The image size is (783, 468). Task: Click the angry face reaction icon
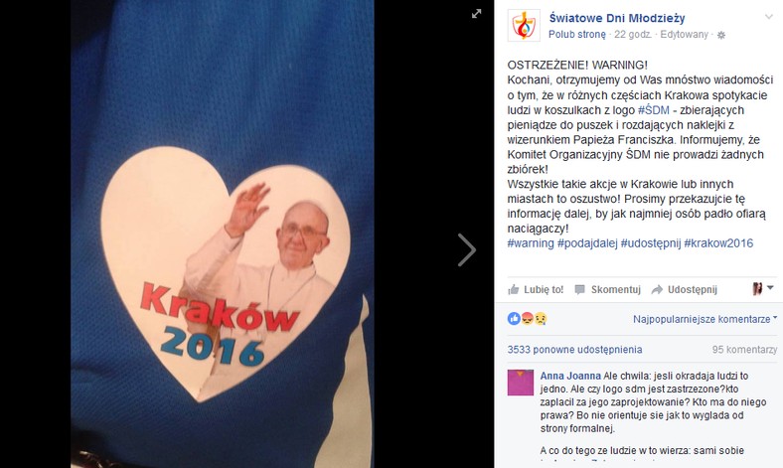point(528,319)
